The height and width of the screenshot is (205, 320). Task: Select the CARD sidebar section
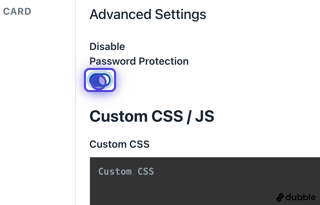pyautogui.click(x=17, y=11)
